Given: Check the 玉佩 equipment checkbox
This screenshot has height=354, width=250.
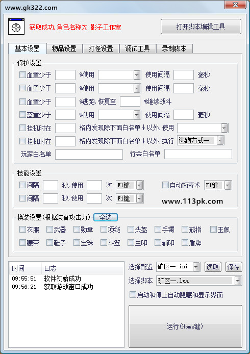Looking at the screenshot, I should [213, 230].
